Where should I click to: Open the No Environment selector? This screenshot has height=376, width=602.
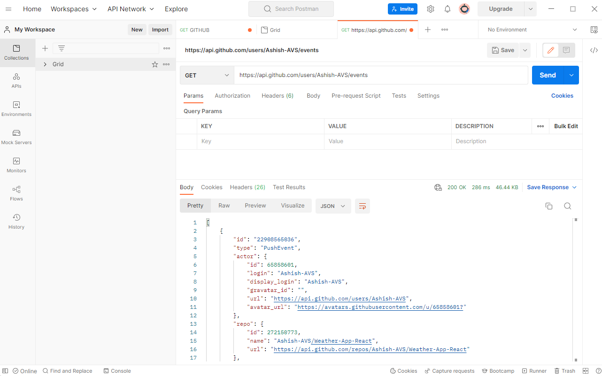(x=532, y=30)
